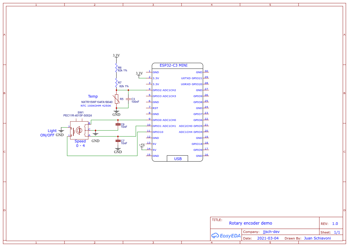Screen dimensions: 349x247
Task: Select revision value 1.0
Action: pyautogui.click(x=335, y=224)
